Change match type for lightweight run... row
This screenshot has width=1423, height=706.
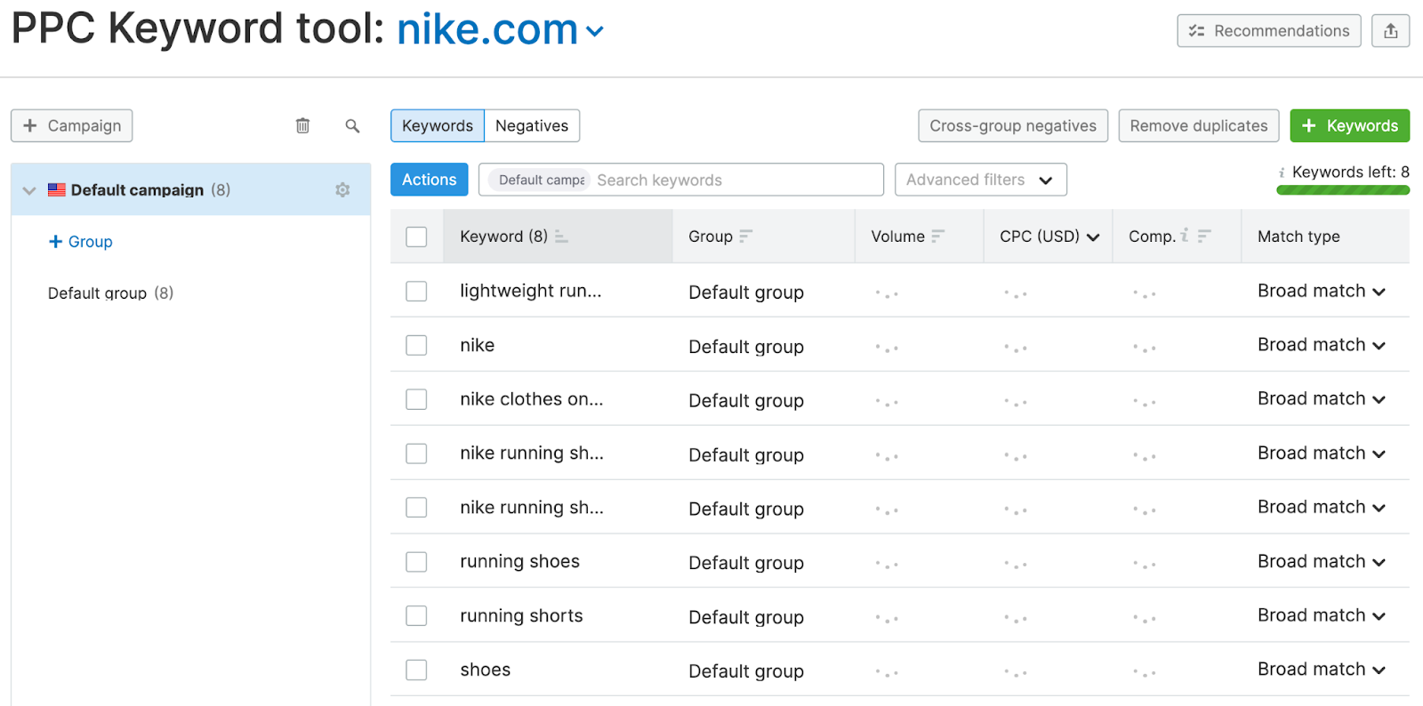[x=1322, y=291]
